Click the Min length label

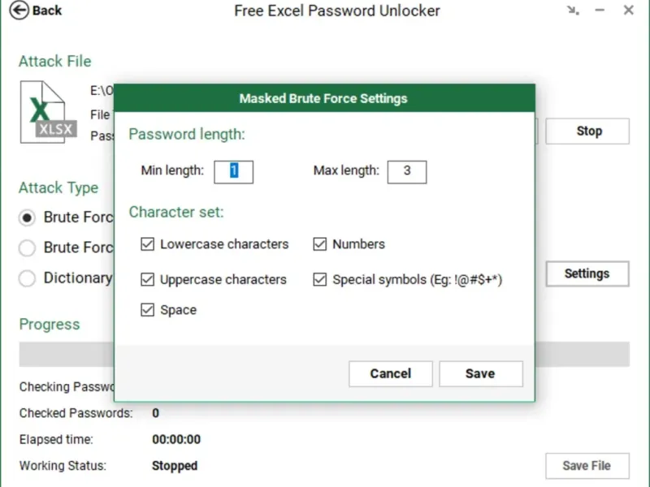172,170
